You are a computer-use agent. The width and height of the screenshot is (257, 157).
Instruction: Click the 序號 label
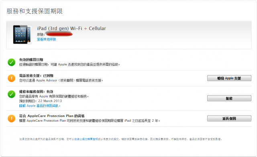tap(41, 35)
